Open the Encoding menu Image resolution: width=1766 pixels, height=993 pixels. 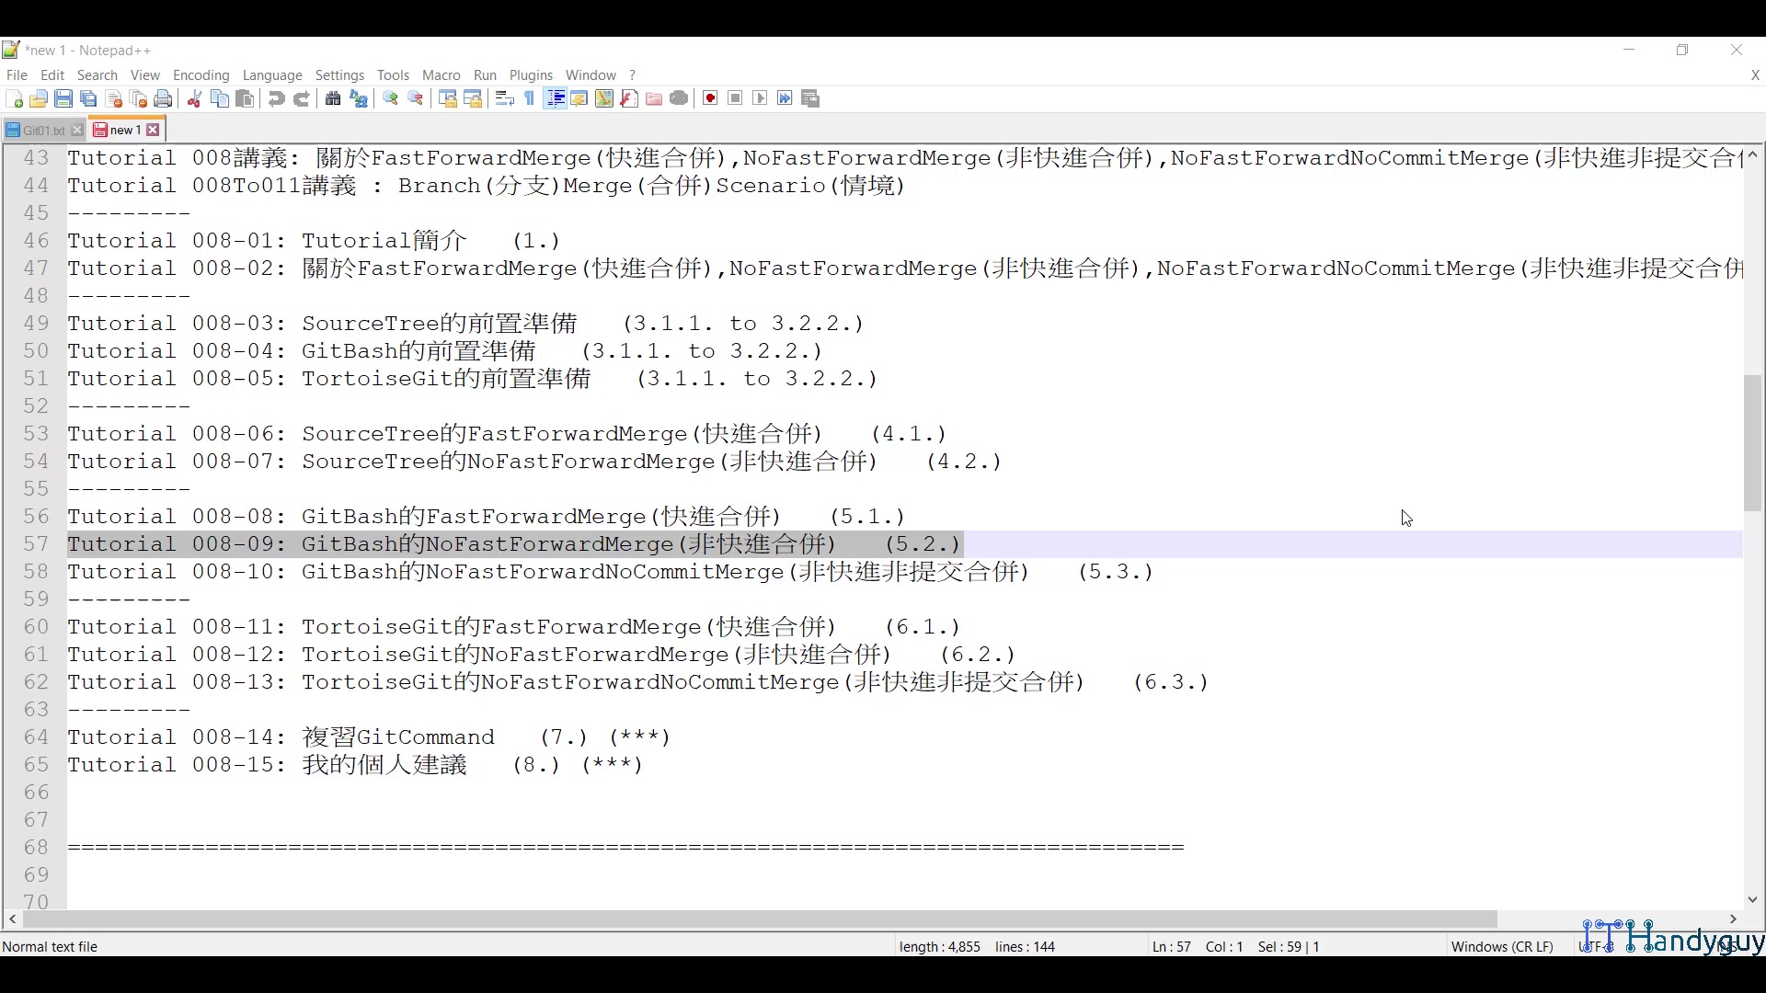(201, 75)
